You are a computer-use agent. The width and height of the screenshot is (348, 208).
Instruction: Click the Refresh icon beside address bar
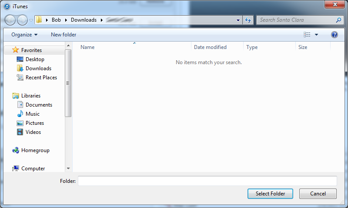coord(248,20)
